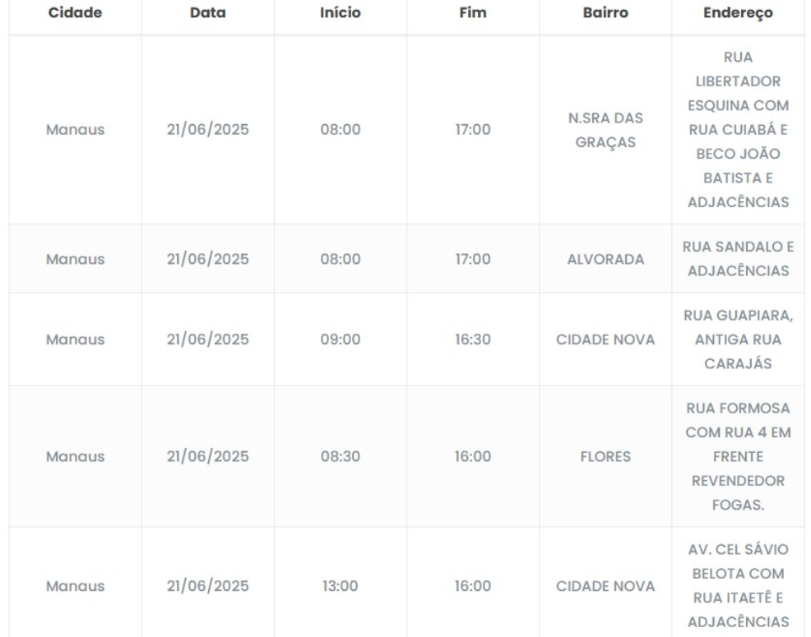Image resolution: width=811 pixels, height=637 pixels.
Task: Select the 13:00 start time cell
Action: click(341, 586)
